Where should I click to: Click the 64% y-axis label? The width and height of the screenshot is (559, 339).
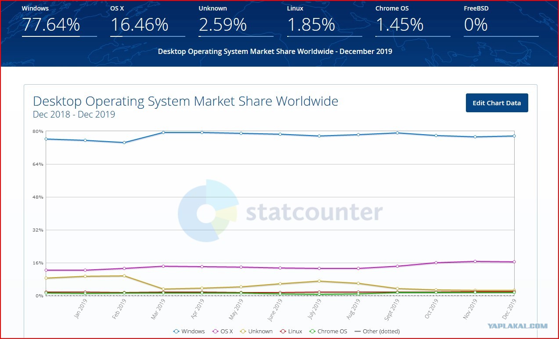click(38, 164)
